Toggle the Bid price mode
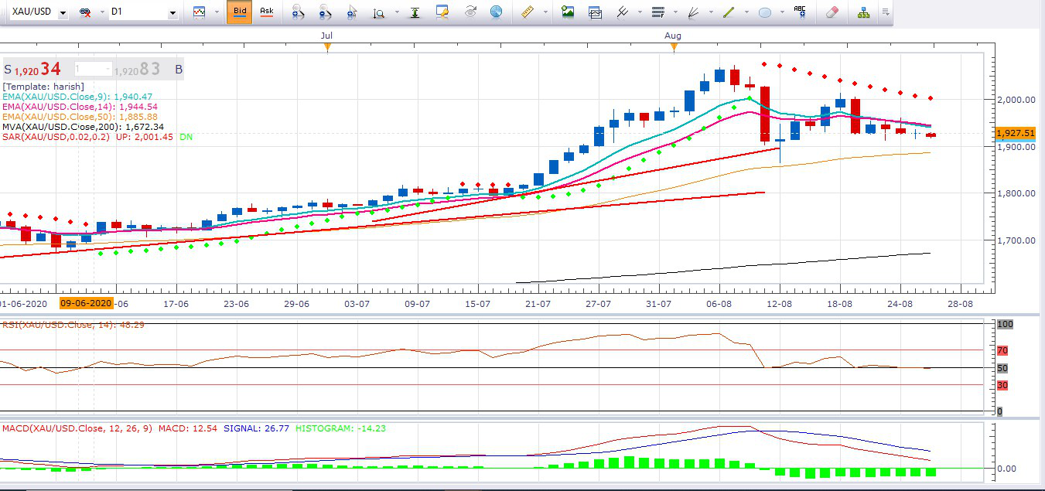Screen dimensions: 1045x491 (x=240, y=12)
